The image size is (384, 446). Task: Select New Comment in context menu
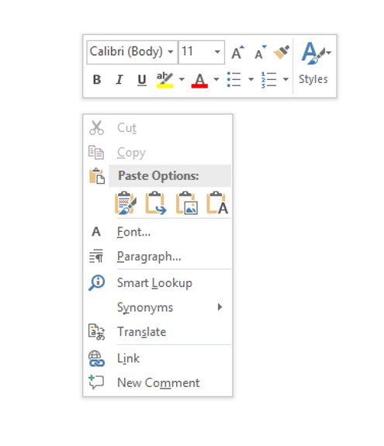157,383
